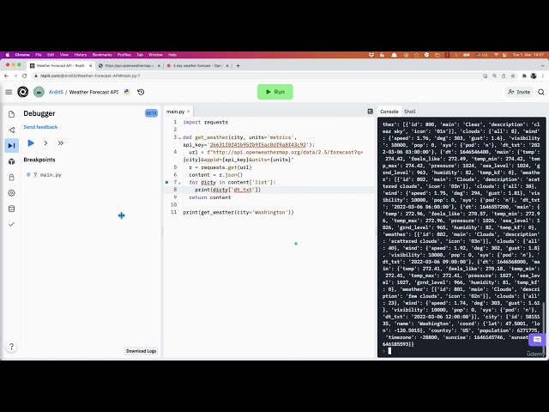Run the program with the Run button

coord(275,92)
